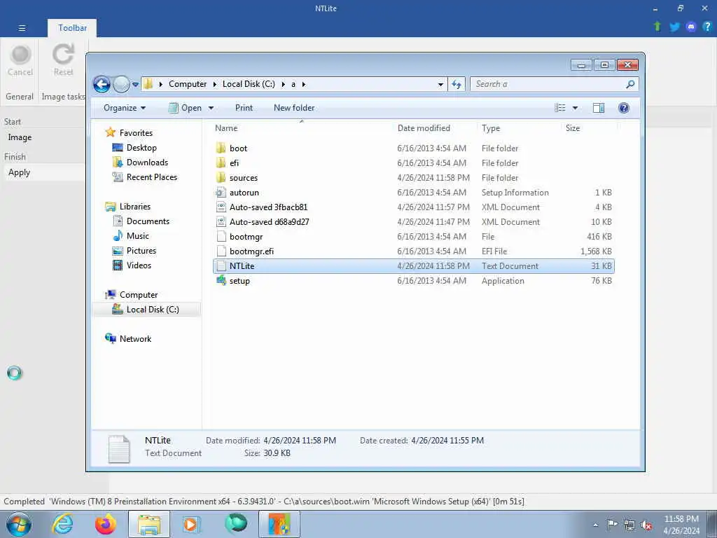The width and height of the screenshot is (717, 538).
Task: Open Pictures library in navigation pane
Action: tap(141, 251)
